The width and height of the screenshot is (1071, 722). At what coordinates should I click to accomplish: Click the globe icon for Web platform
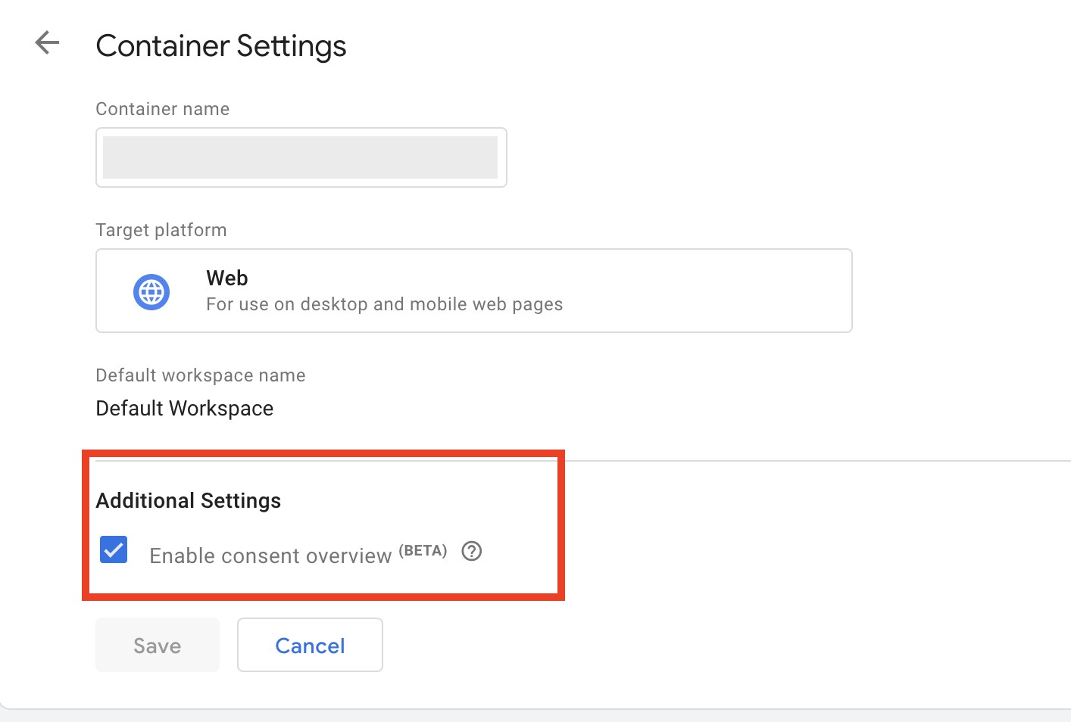(x=151, y=292)
